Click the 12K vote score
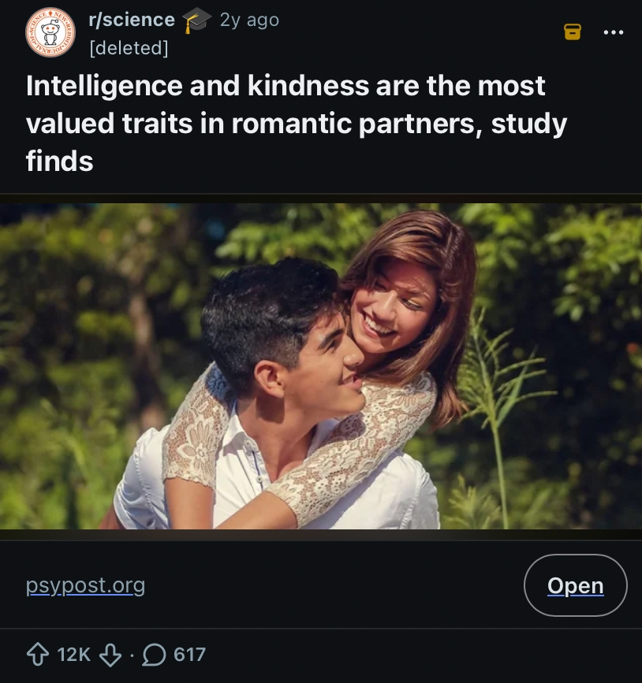Viewport: 642px width, 683px height. (75, 654)
